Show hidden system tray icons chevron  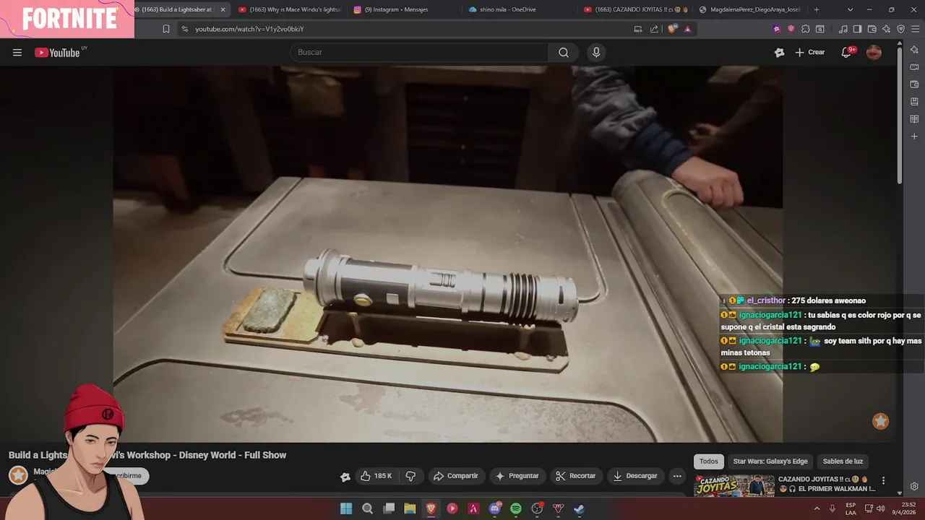coord(817,508)
